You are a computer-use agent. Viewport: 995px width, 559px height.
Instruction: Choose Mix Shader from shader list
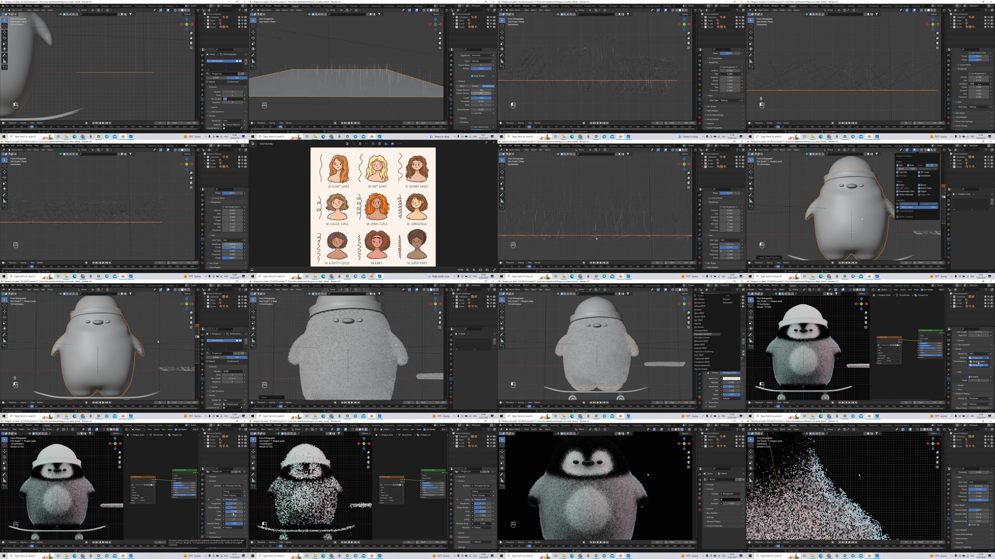click(x=699, y=327)
